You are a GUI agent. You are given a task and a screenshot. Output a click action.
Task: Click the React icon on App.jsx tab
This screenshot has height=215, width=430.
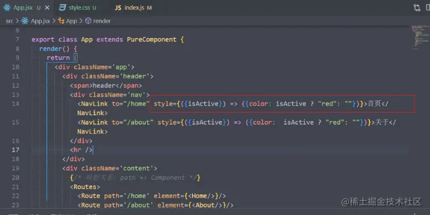[7, 7]
